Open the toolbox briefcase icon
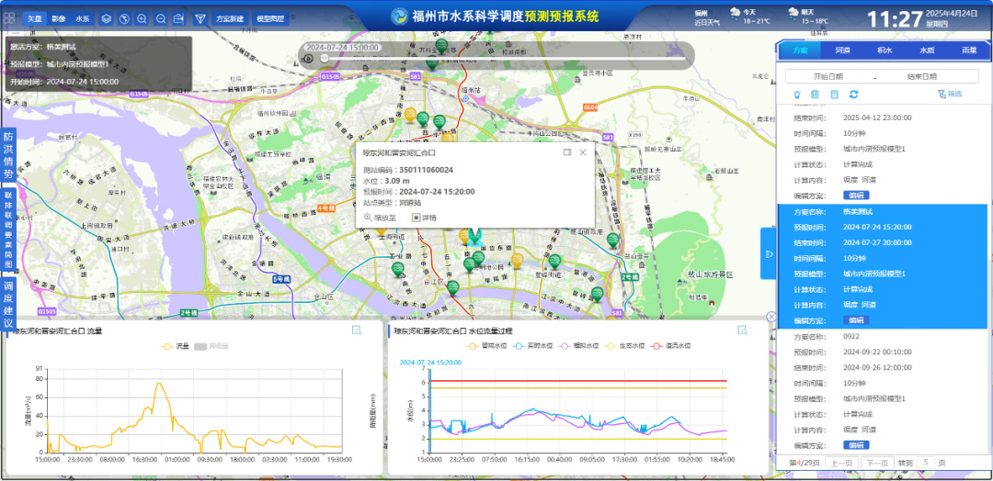Screen dimensions: 993x481 178,19
